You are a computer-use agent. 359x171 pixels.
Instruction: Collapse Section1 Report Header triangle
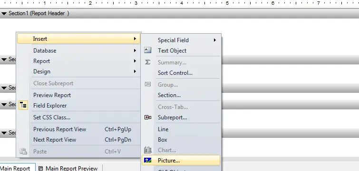[x=4, y=14]
